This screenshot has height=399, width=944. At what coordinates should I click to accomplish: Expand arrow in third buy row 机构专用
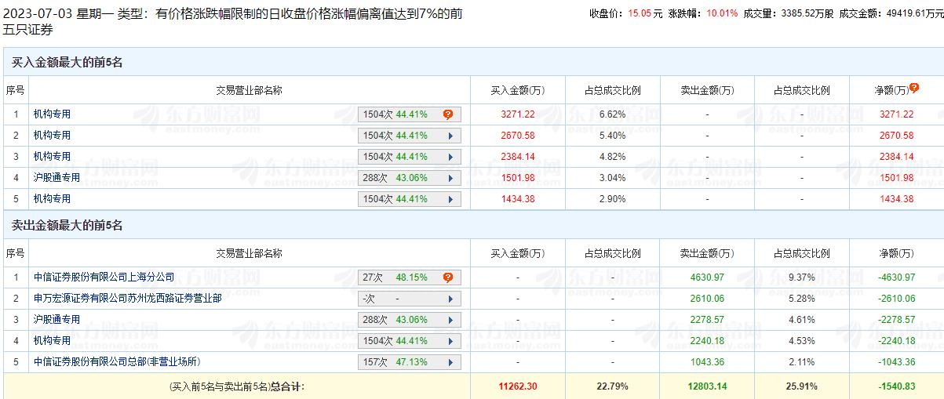(x=450, y=157)
